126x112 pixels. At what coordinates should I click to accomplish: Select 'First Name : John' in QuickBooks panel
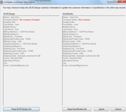tap(70, 24)
